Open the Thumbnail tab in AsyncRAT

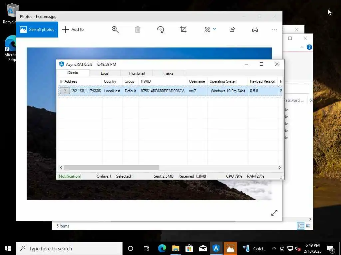tap(137, 73)
